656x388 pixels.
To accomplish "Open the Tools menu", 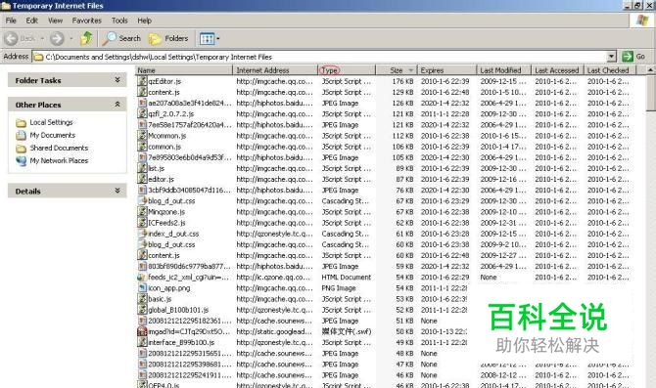I will tap(119, 21).
